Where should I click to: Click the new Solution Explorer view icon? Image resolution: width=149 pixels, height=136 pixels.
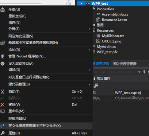(x=3, y=43)
